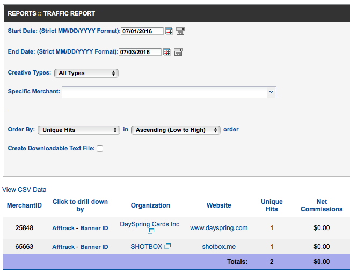Open the www.dayspring.com website link
Screen dimensions: 350x280
tap(219, 228)
